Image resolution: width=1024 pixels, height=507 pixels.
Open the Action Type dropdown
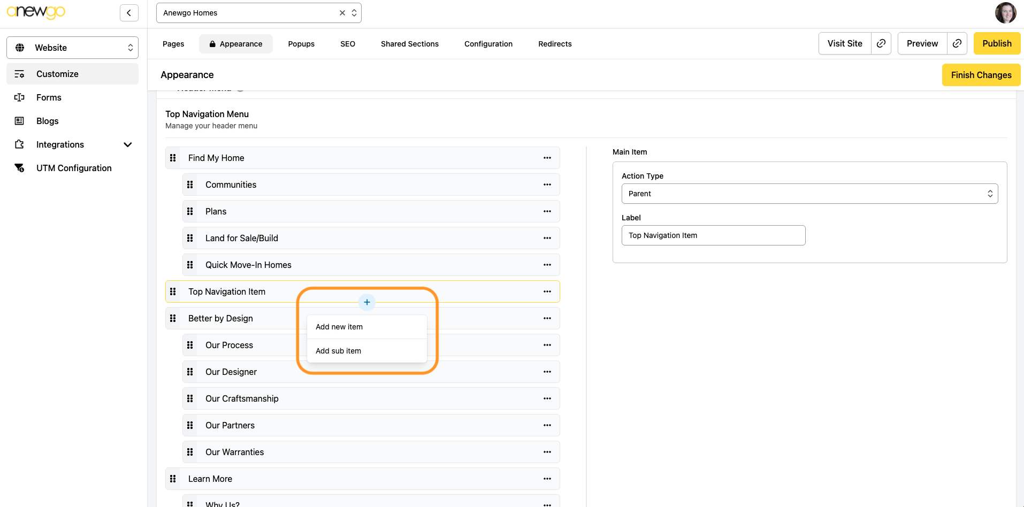(809, 194)
